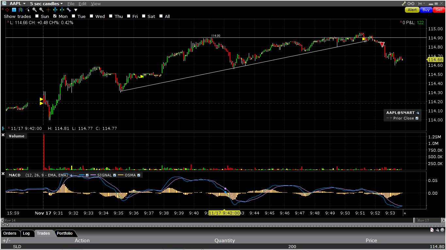The width and height of the screenshot is (446, 250).
Task: Click the red sell trade marker triangle
Action: [382, 44]
